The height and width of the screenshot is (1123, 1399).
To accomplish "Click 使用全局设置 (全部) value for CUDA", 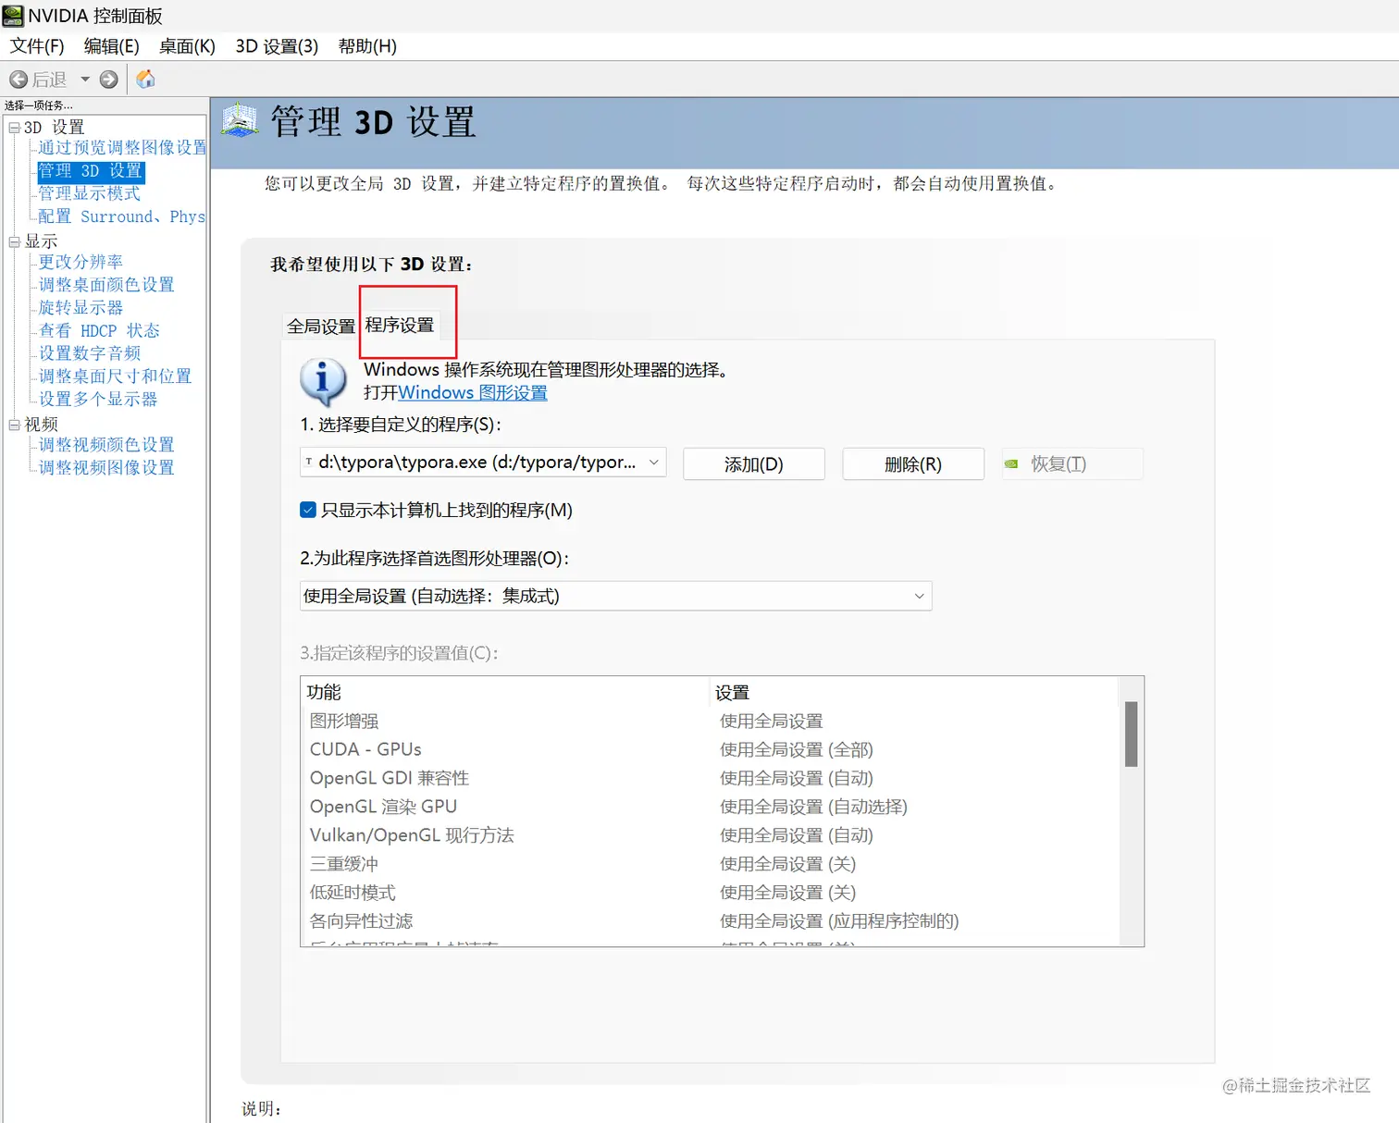I will click(797, 750).
